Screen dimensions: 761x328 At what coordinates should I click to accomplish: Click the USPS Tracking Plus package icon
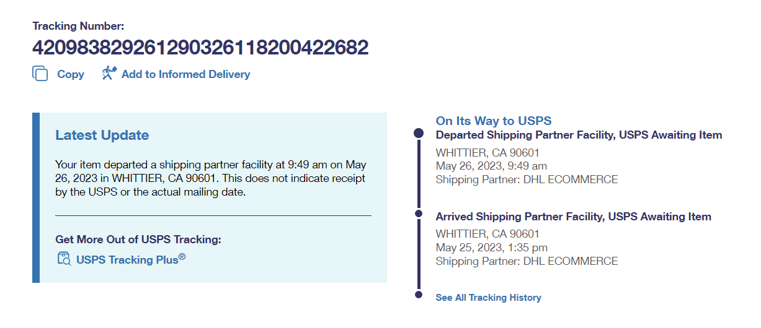[64, 259]
